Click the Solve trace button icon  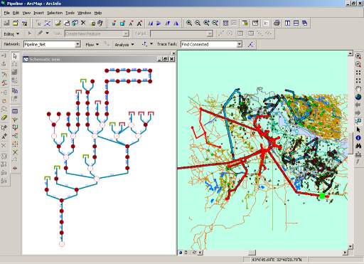tap(251, 44)
